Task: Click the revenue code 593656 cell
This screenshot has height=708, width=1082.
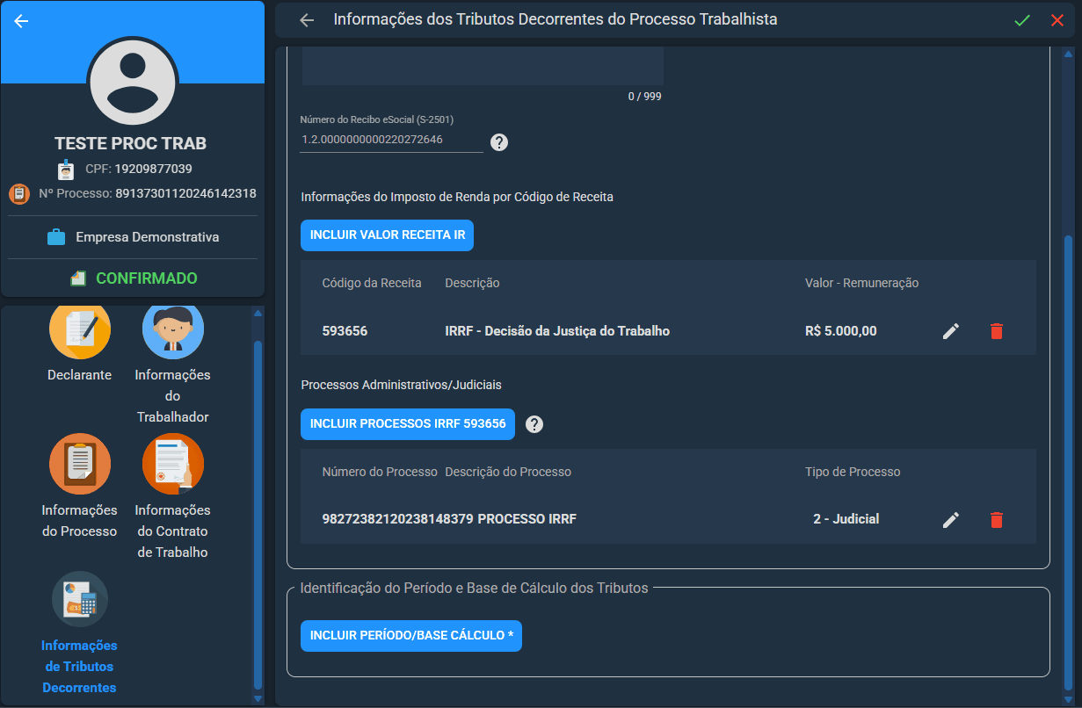Action: [345, 331]
